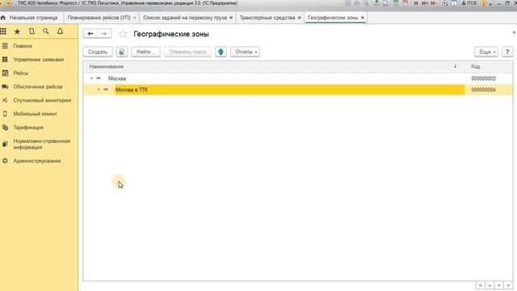Image resolution: width=517 pixels, height=291 pixels.
Task: Click the panel layout icon in title bar
Action: tap(454, 3)
